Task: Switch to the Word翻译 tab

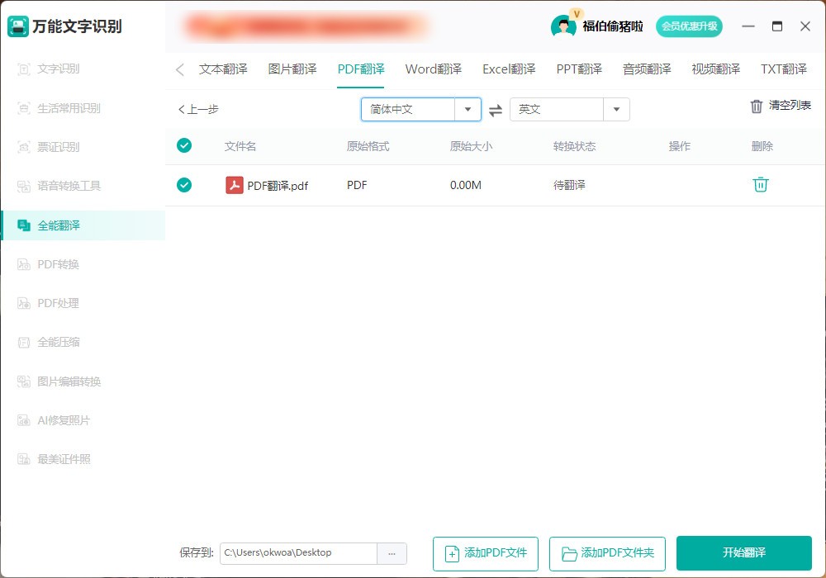Action: [x=433, y=69]
